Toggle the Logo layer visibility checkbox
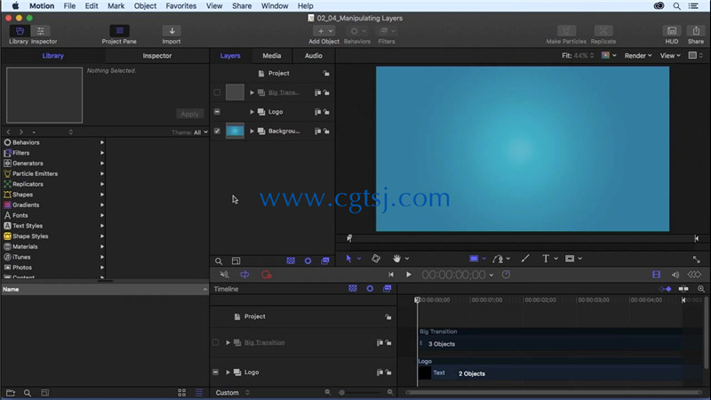This screenshot has height=400, width=711. (217, 112)
